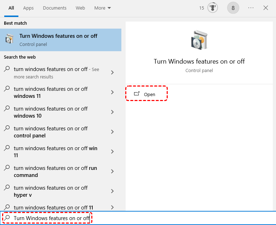Click search icon beside windows 11 suggestion

[7, 88]
